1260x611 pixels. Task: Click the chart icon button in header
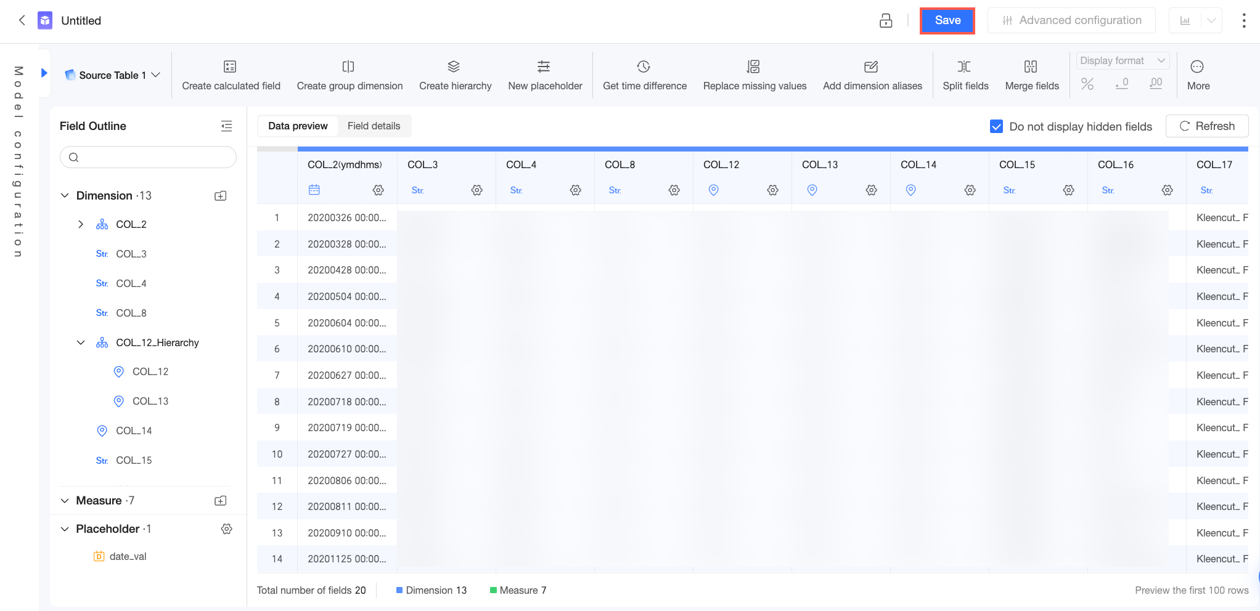pyautogui.click(x=1185, y=20)
